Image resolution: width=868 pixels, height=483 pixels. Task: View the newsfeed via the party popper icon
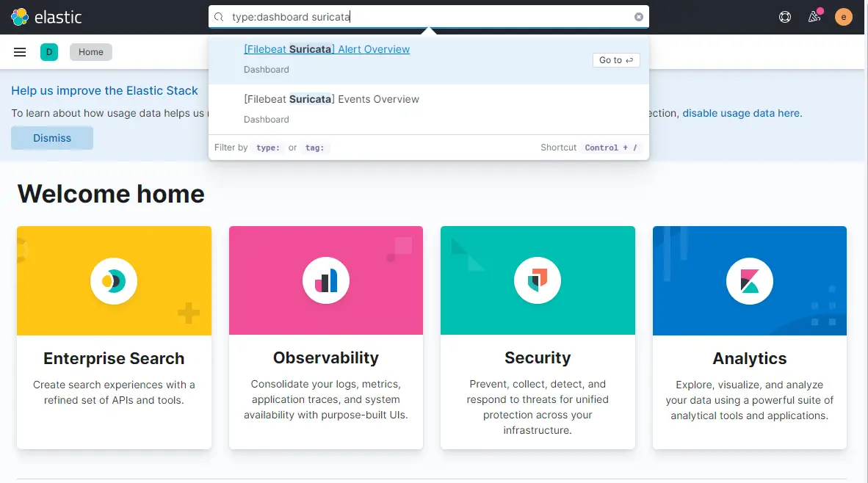[814, 16]
